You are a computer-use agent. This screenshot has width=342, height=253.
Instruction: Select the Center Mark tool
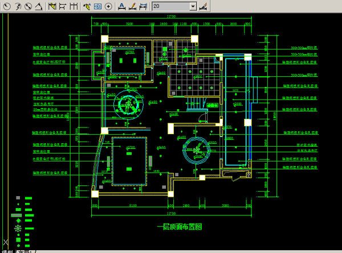(x=108, y=6)
